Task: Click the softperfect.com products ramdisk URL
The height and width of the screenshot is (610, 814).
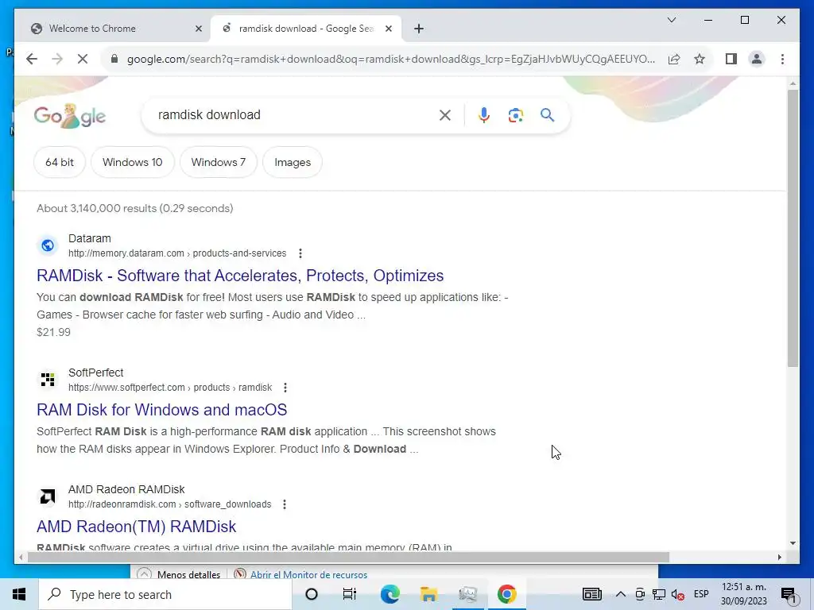Action: pos(170,388)
